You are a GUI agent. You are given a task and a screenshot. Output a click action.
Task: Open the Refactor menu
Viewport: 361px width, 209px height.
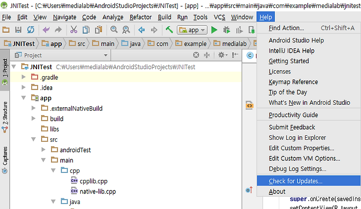coord(140,17)
